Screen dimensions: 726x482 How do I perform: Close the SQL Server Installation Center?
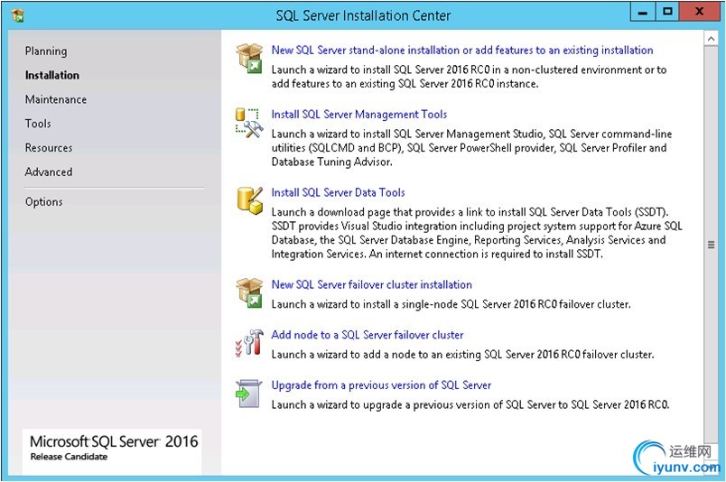coord(700,12)
